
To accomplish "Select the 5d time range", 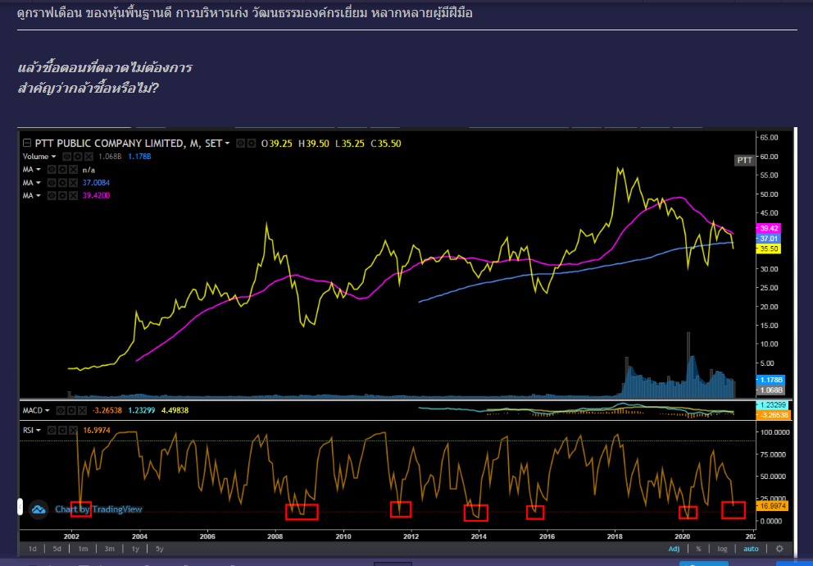I will point(57,548).
